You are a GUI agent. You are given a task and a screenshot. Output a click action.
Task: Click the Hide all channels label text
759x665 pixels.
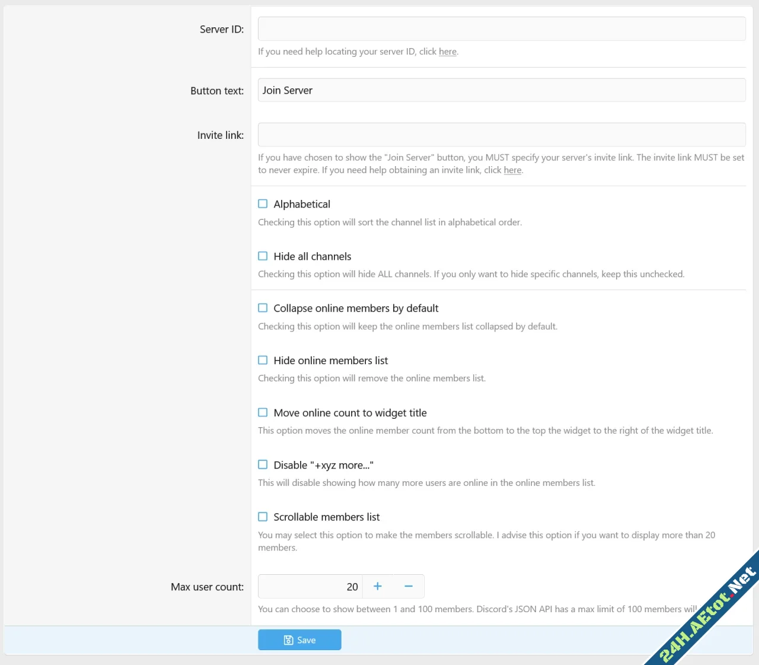tap(312, 256)
